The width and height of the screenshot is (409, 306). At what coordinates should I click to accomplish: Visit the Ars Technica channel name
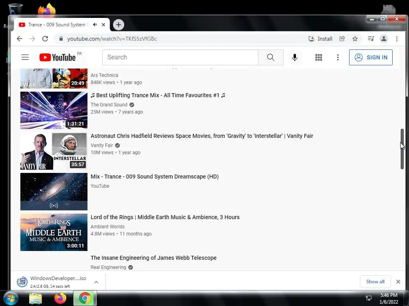(104, 75)
